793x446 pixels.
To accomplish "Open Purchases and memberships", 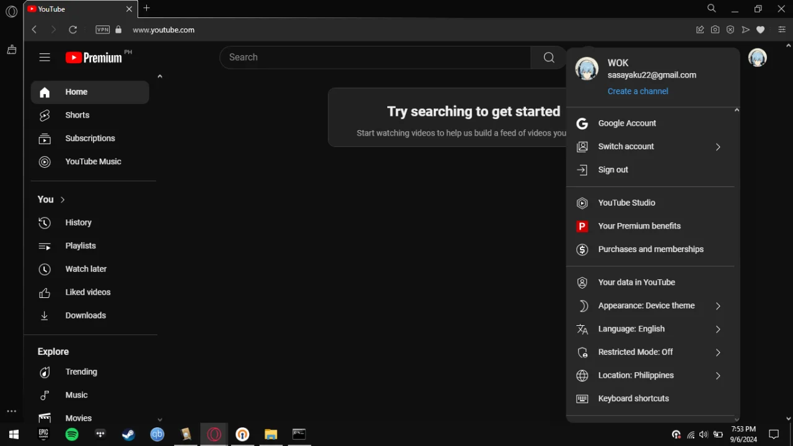I will point(650,250).
